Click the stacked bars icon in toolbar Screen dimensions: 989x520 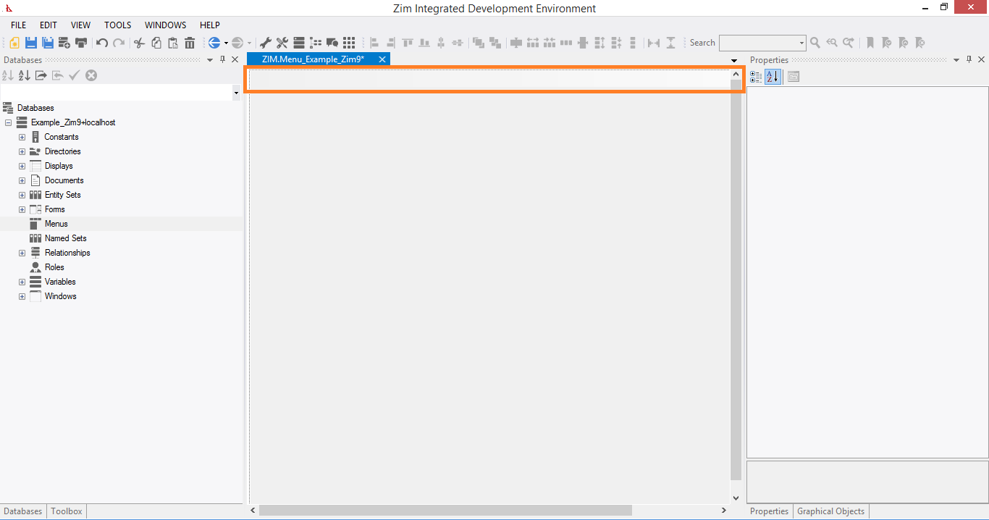click(298, 43)
